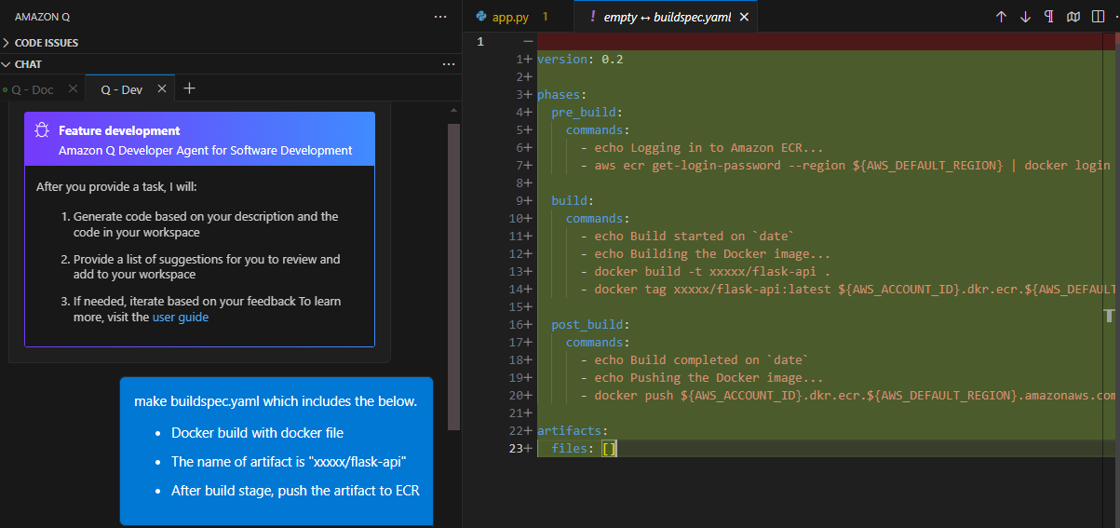Open the app.py editor tab
Screen dimensions: 1120x528
point(510,17)
